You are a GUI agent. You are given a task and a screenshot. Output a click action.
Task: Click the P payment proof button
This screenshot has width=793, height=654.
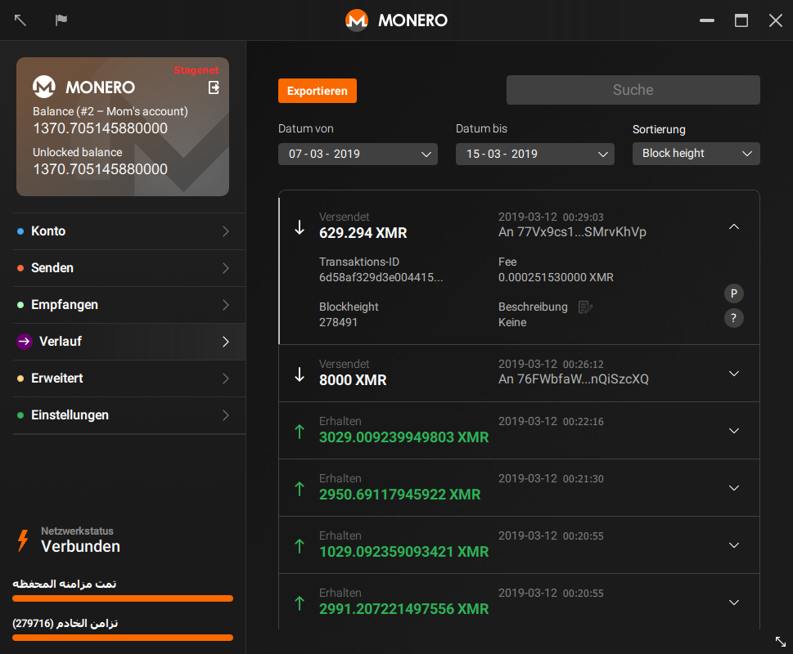pyautogui.click(x=734, y=293)
